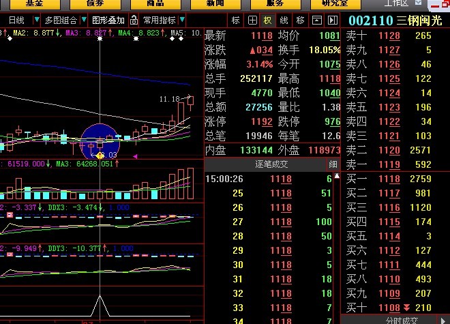Open the 商品 tab

155,3
